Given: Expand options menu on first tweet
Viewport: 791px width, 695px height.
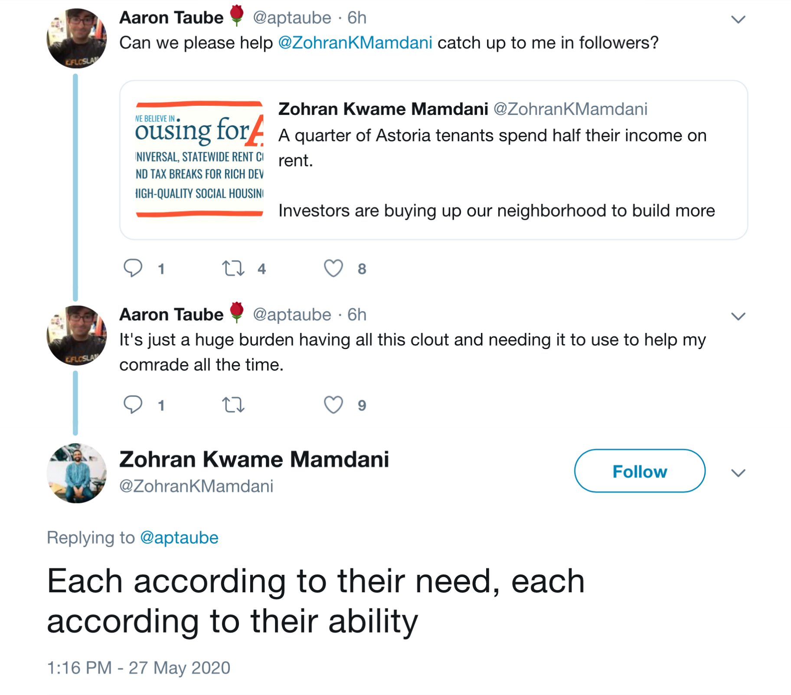Looking at the screenshot, I should (x=738, y=20).
